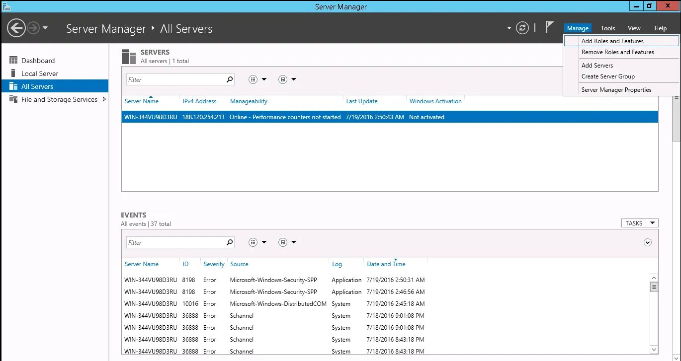Sort events by Date and Time column
This screenshot has height=361, width=681.
coord(386,264)
